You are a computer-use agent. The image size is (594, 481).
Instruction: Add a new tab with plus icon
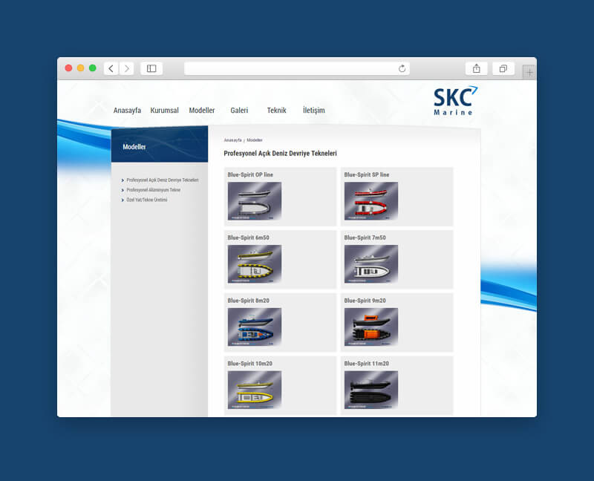click(529, 72)
